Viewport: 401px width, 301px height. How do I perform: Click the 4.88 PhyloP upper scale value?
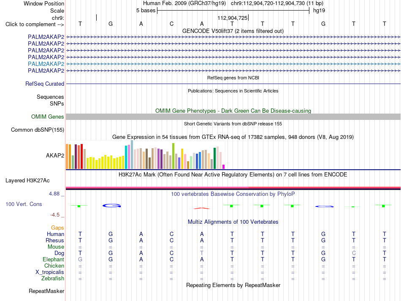tap(54, 194)
